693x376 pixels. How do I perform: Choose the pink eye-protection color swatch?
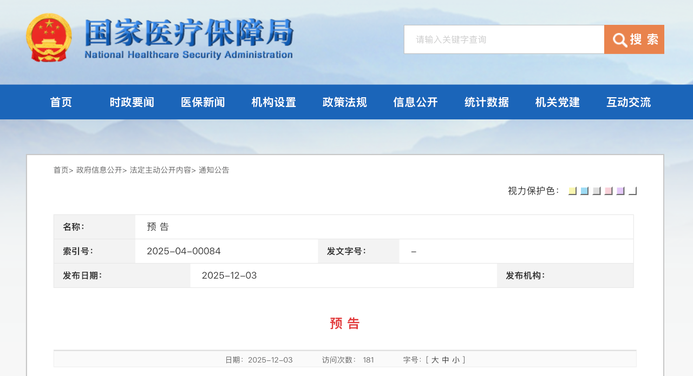[x=609, y=191]
